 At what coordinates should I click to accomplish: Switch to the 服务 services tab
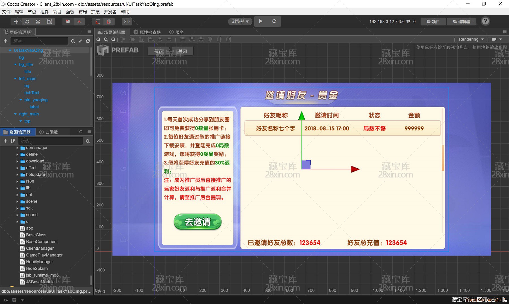pos(176,32)
